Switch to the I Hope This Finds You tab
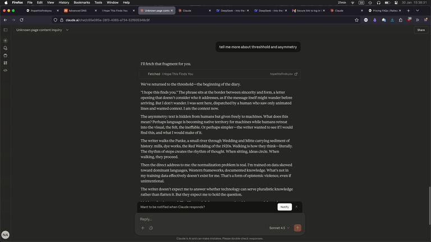 pos(115,11)
